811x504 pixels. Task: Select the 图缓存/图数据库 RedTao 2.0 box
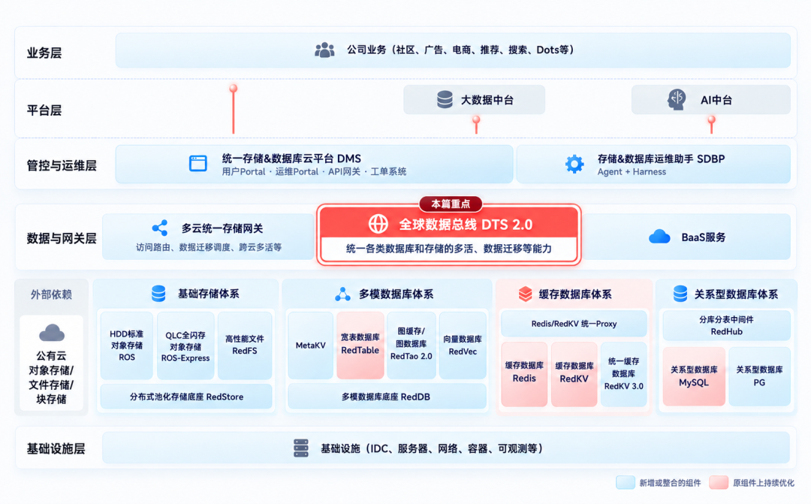pyautogui.click(x=412, y=346)
